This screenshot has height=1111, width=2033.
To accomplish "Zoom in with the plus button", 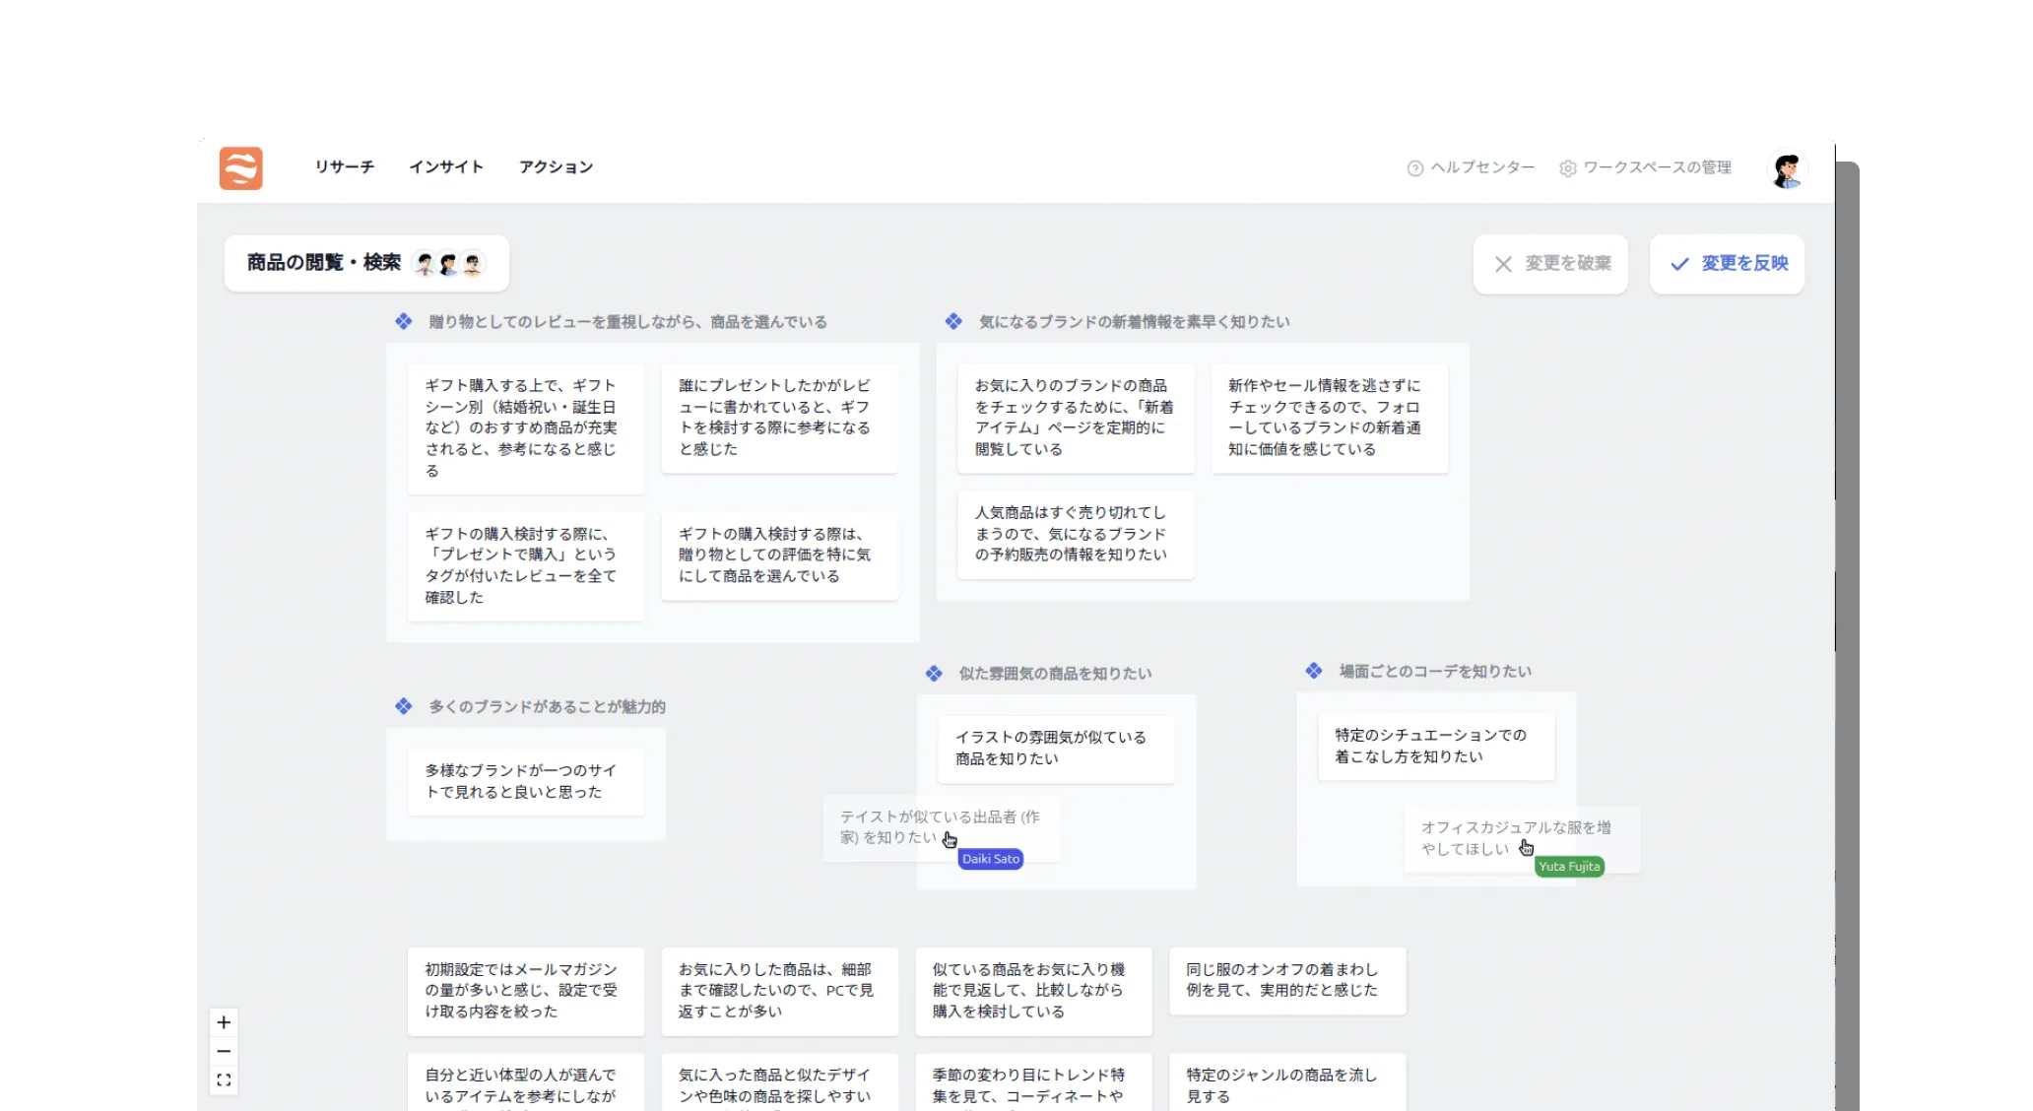I will pyautogui.click(x=224, y=1022).
